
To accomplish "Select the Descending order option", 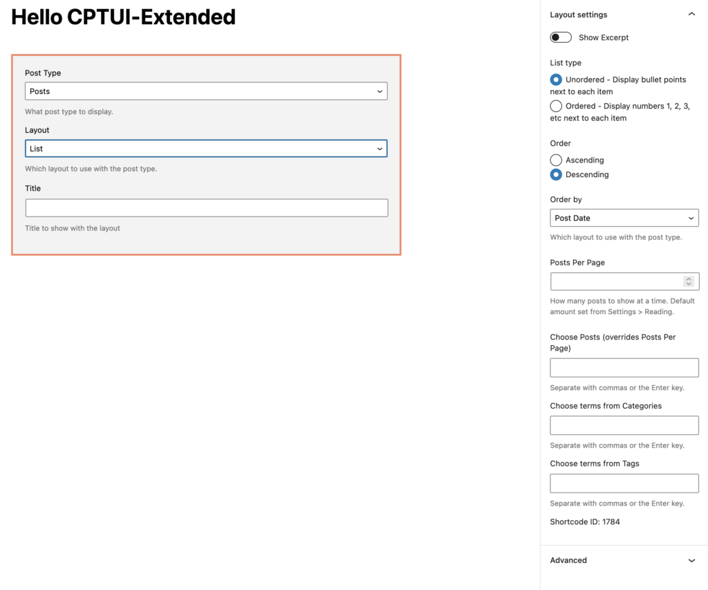I will click(556, 174).
